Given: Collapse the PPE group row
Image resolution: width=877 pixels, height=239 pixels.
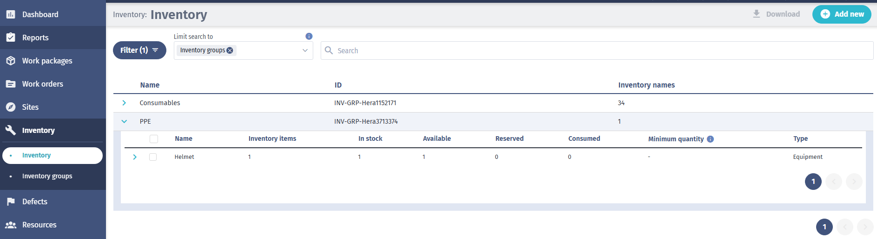Looking at the screenshot, I should click(x=124, y=121).
